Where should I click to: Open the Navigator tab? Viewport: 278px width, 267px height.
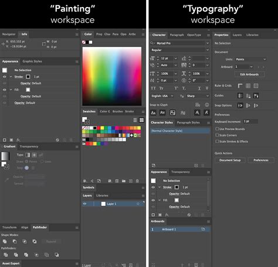pos(9,34)
